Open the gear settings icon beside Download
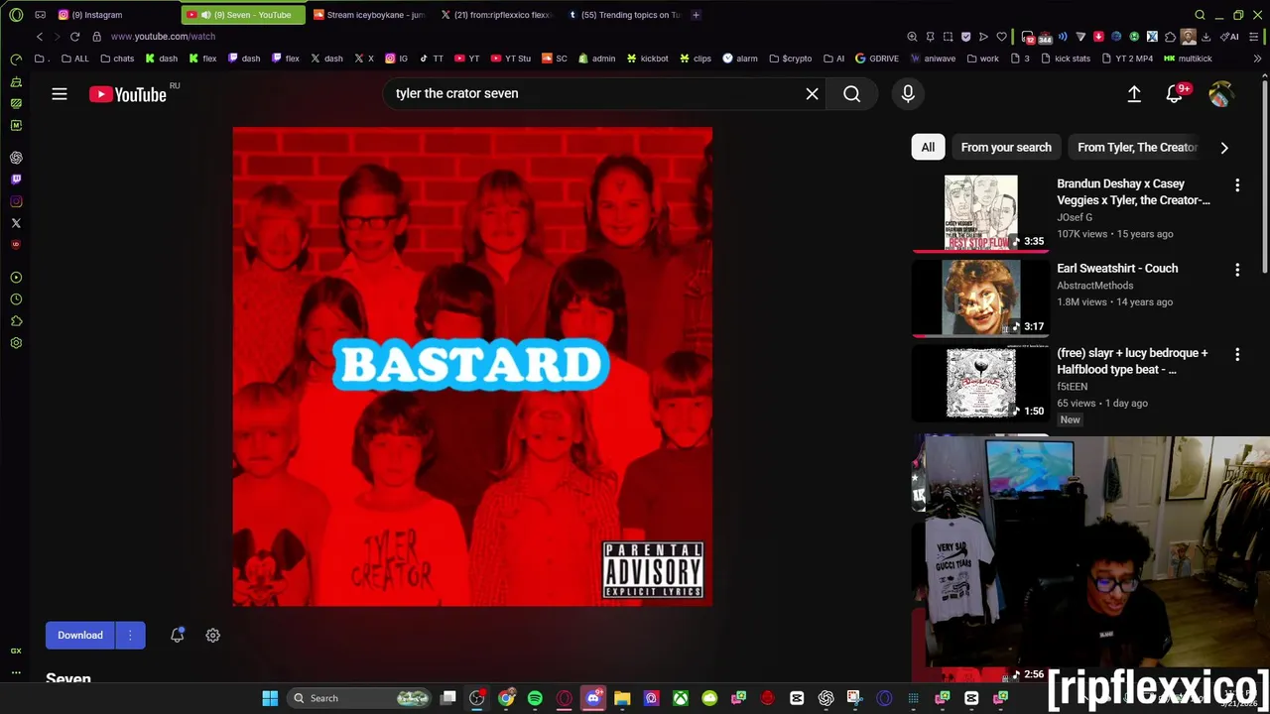 click(212, 635)
